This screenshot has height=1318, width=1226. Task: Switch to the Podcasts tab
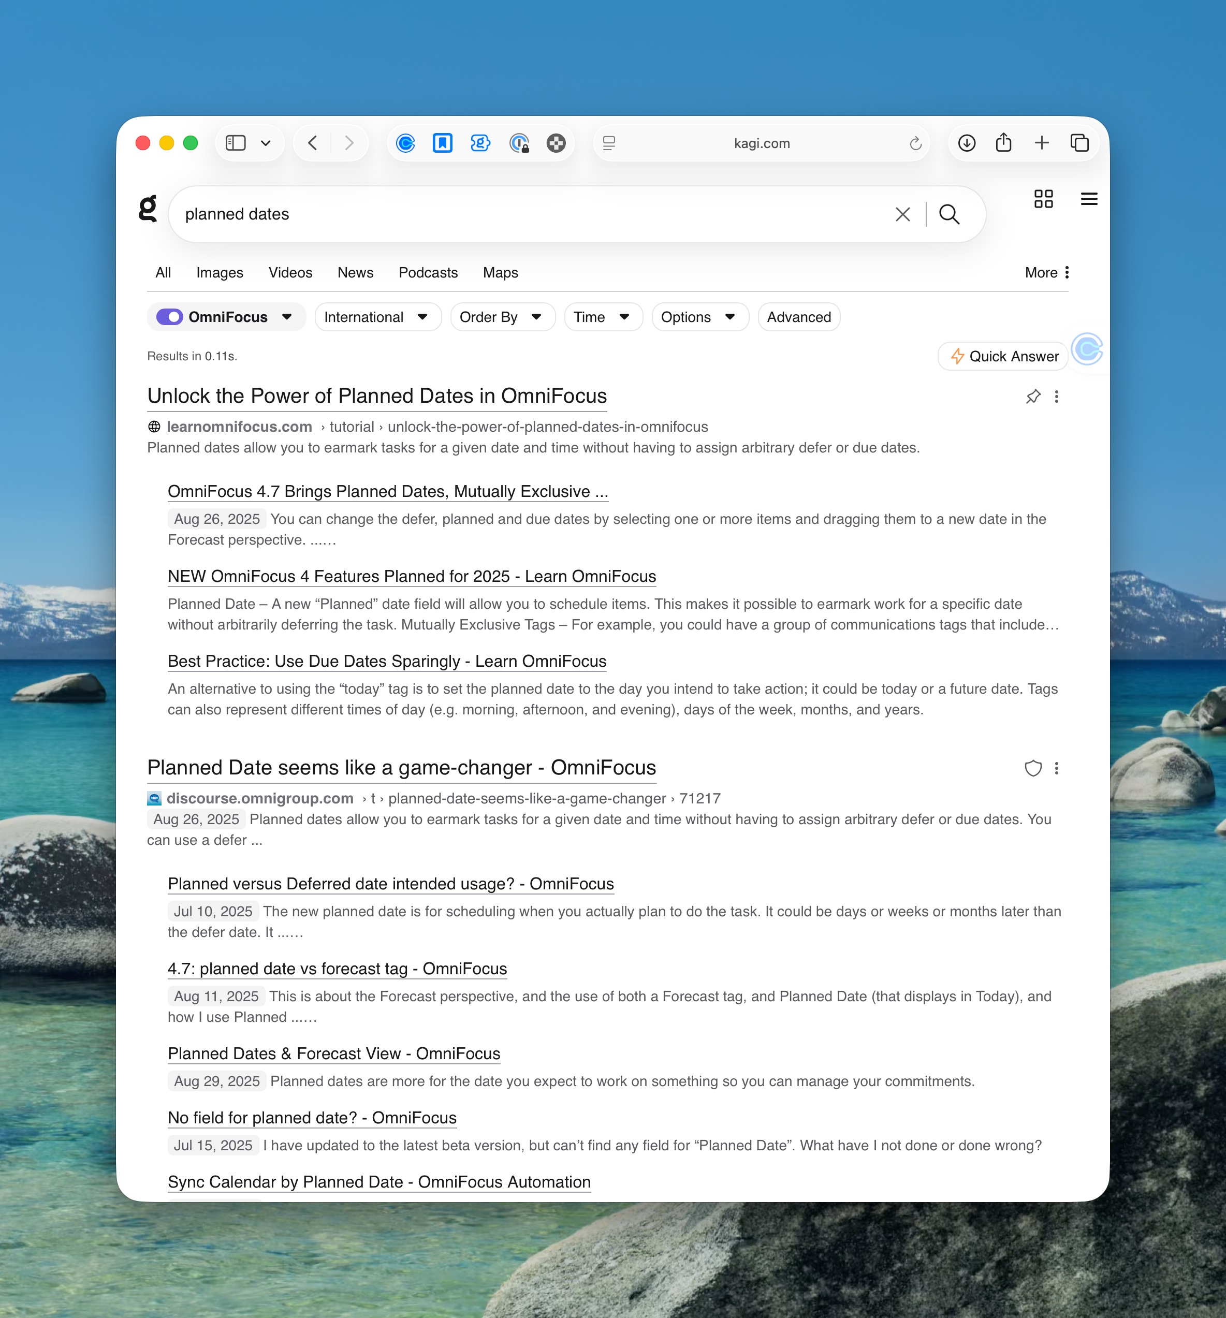428,272
